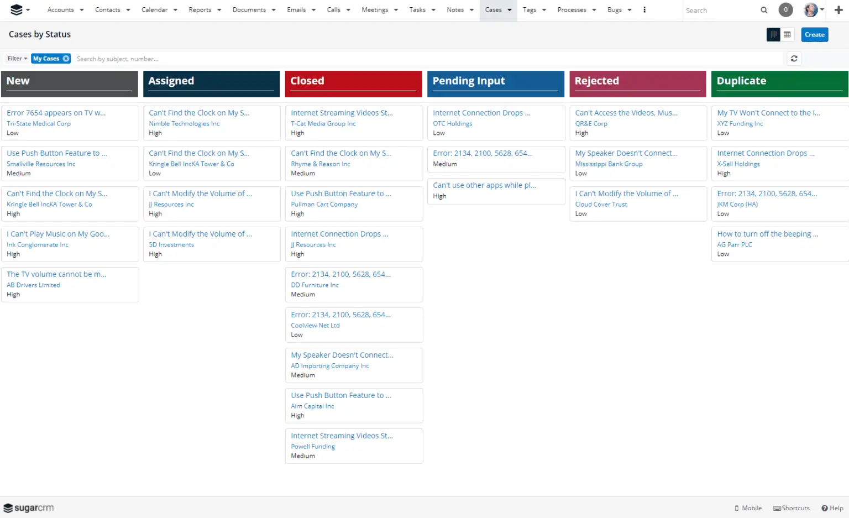Click the dark Assigned column header
Screen dimensions: 849x518
pos(211,84)
